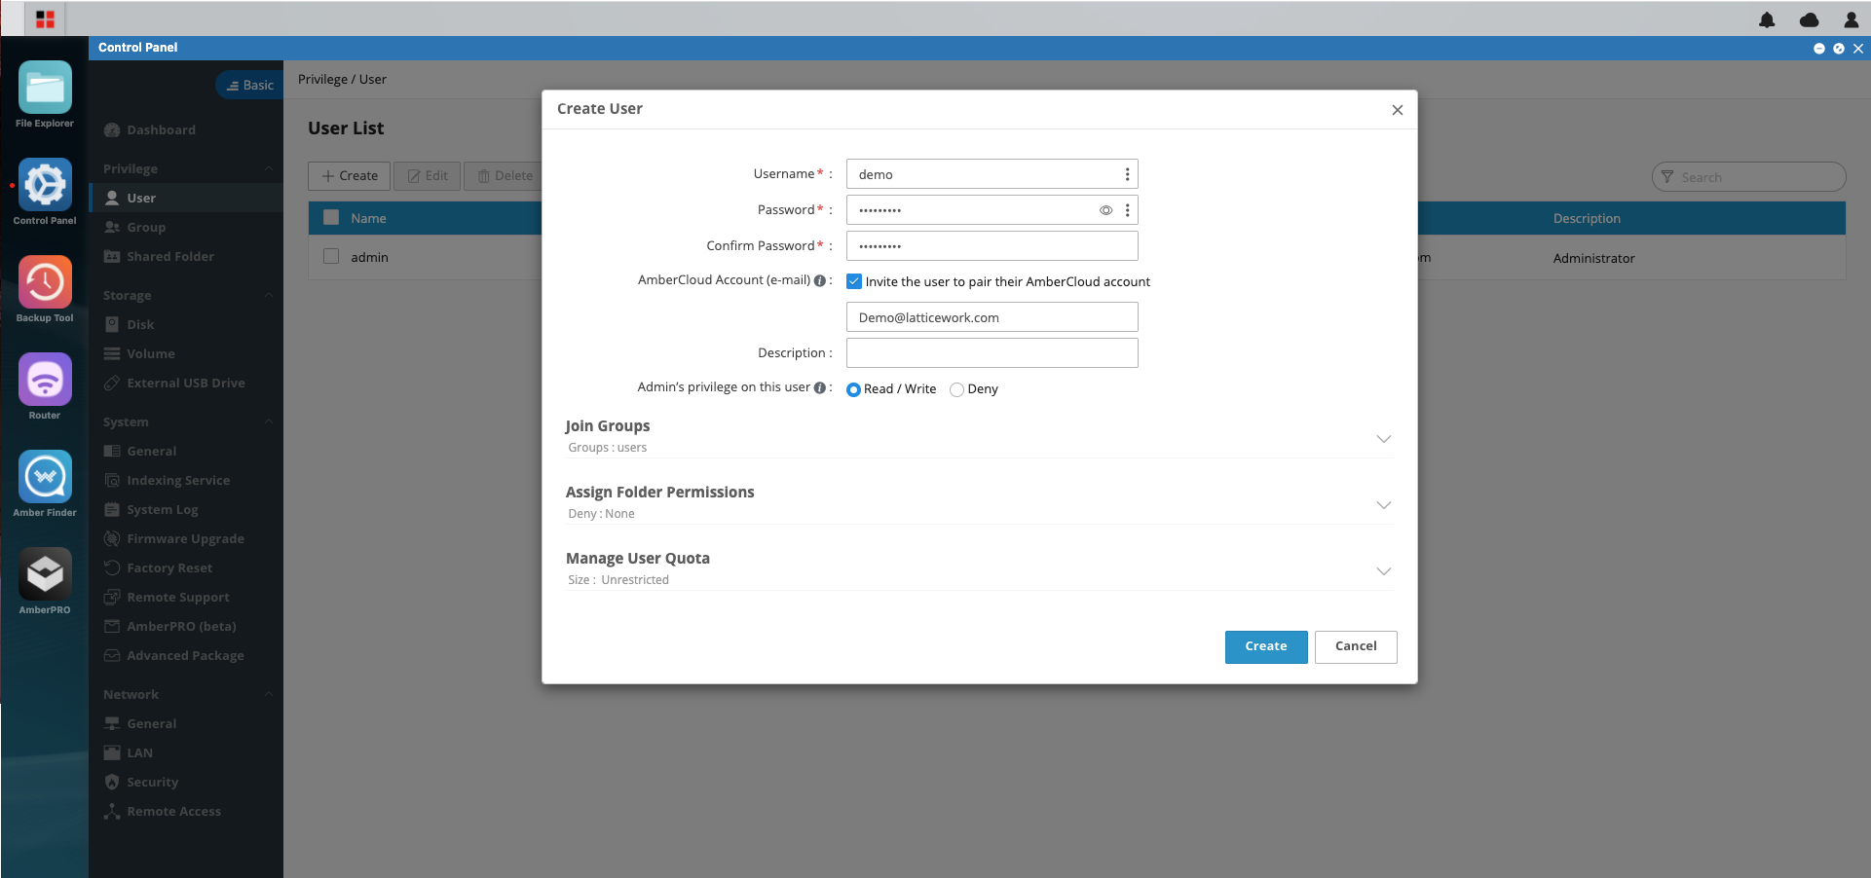
Task: Click the Create button in User List toolbar
Action: click(x=350, y=176)
